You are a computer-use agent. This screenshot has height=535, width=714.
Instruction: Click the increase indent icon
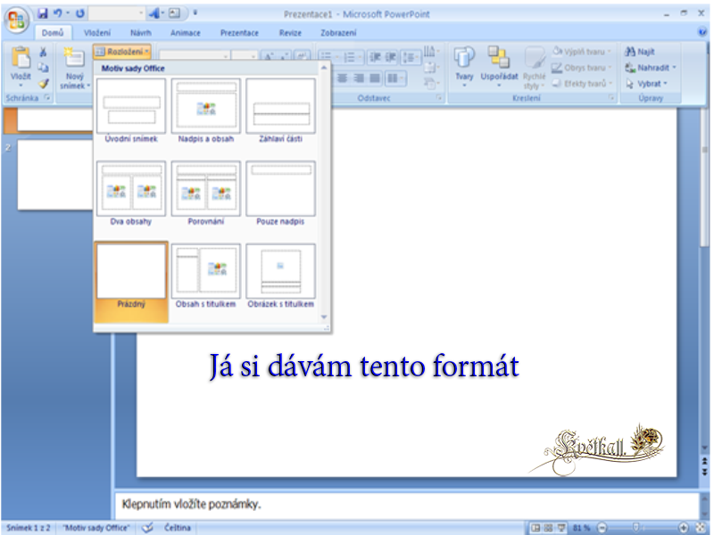click(x=391, y=57)
